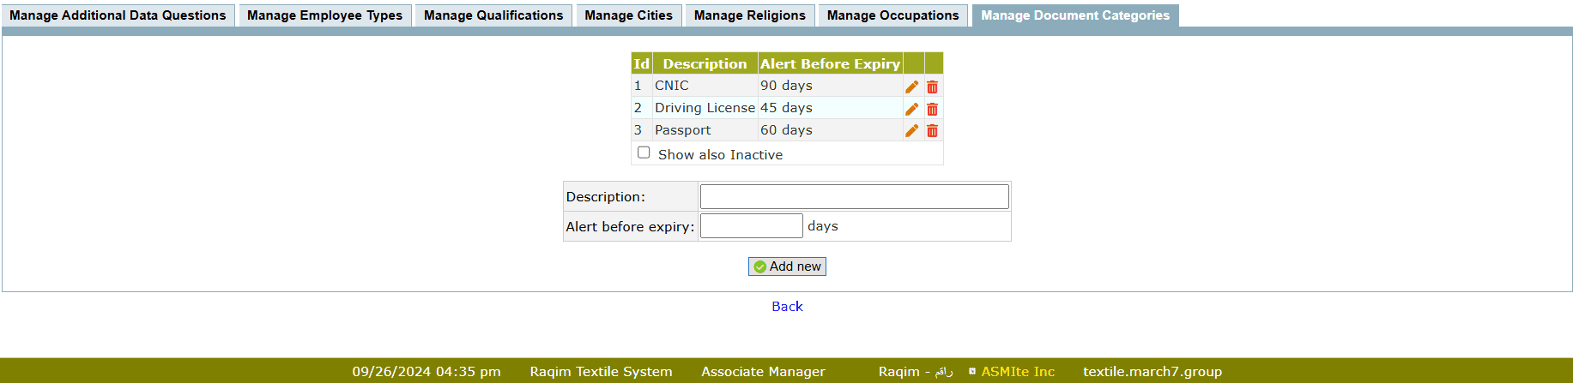
Task: Open Manage Additional Data Questions tab
Action: click(118, 15)
